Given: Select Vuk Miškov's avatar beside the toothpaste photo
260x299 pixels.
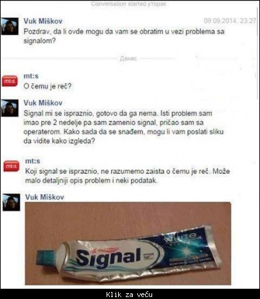Looking at the screenshot, I should coord(12,202).
